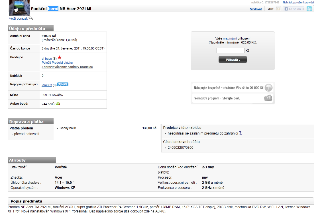Click the JUNIOR badge icon
The image size is (320, 217).
tap(63, 84)
